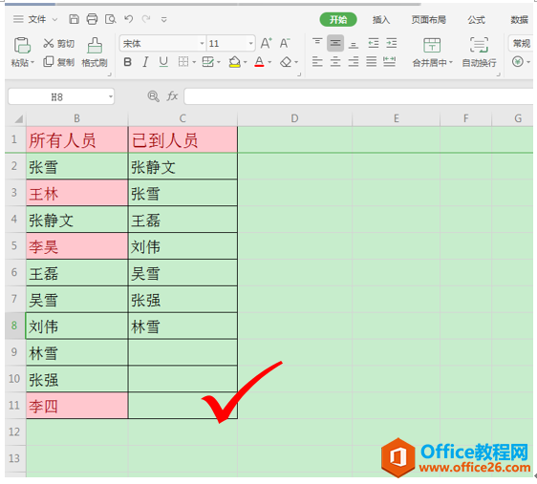Select cell B11 containing 李四
Screen dimensions: 537x484
pos(77,406)
